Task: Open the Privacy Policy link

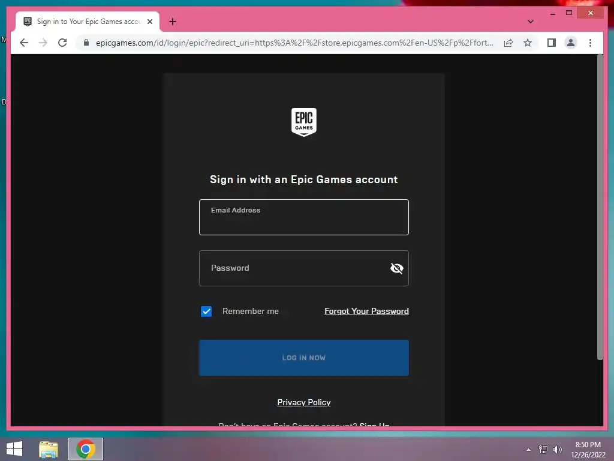Action: (304, 402)
